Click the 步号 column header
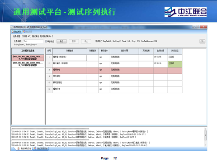Image resolution: width=217 pixels, height=163 pixels. [x=49, y=51]
